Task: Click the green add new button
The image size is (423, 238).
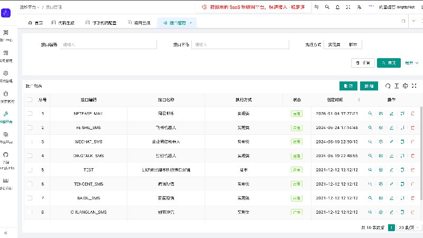Action: (369, 86)
